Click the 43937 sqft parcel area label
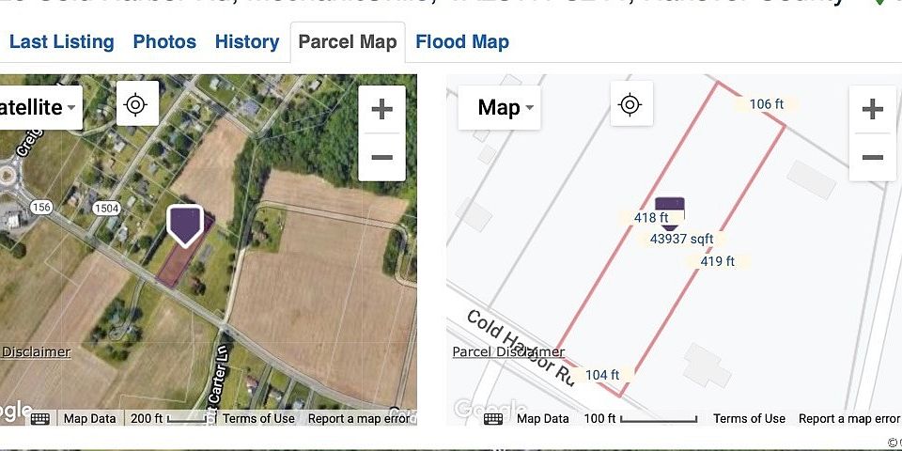The image size is (902, 451). tap(682, 240)
